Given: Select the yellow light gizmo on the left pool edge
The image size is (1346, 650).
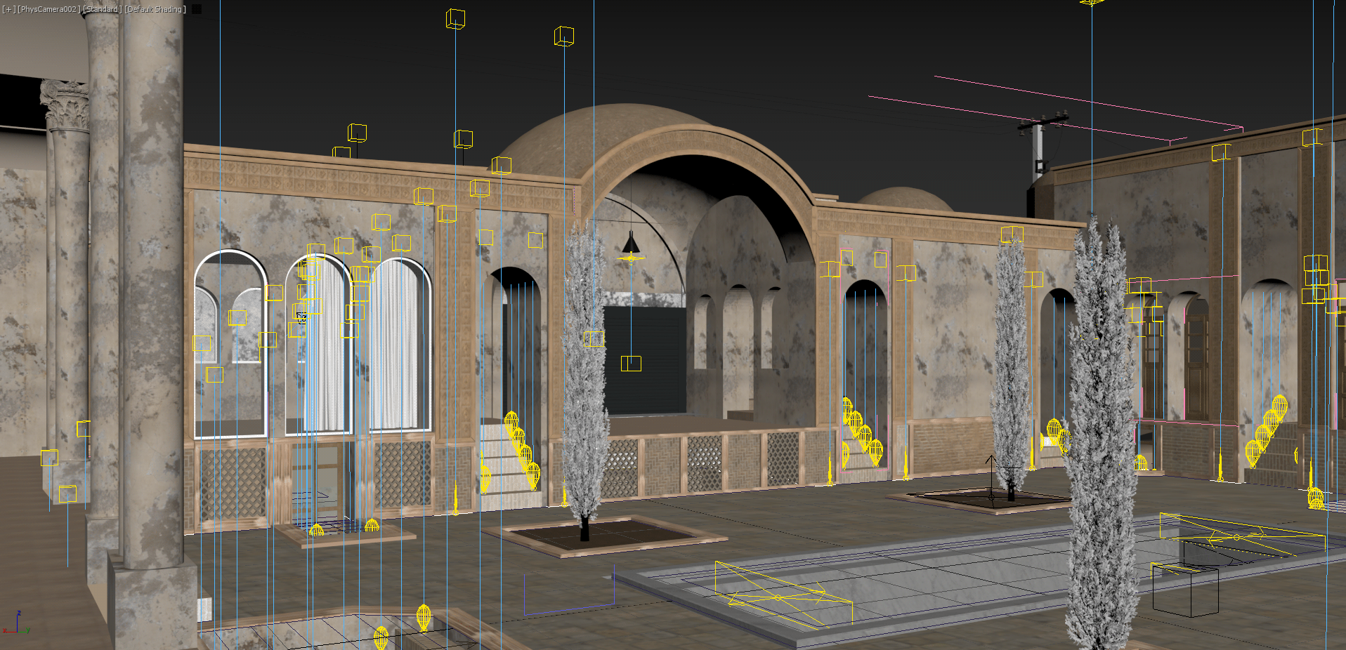Looking at the screenshot, I should pyautogui.click(x=778, y=597).
